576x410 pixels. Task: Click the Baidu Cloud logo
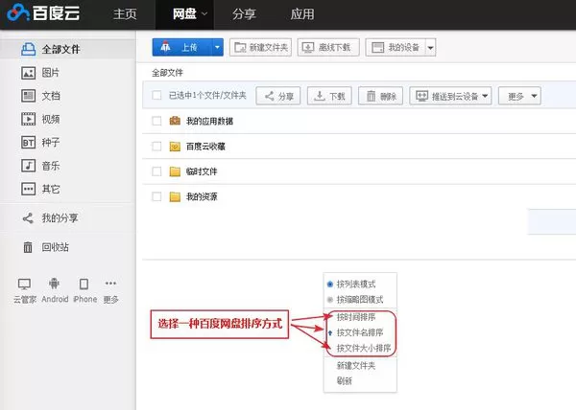pos(43,13)
